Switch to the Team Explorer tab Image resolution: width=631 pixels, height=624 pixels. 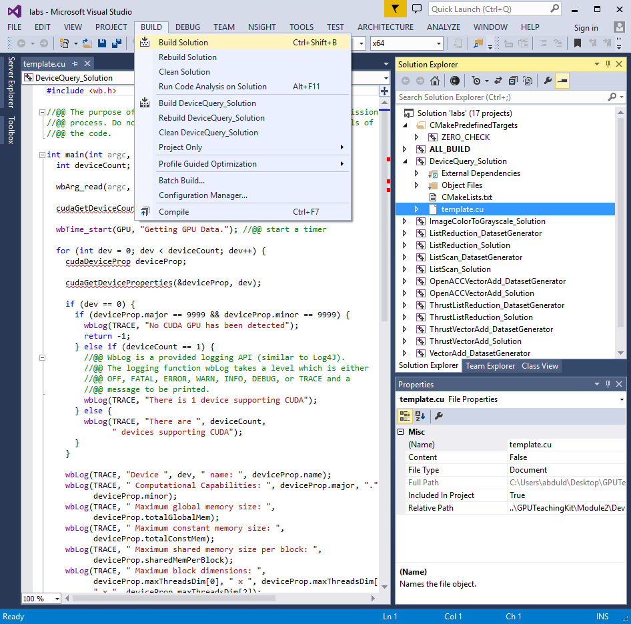coord(490,366)
